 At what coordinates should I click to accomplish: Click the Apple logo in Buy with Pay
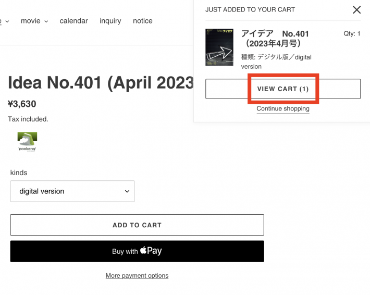click(x=143, y=250)
